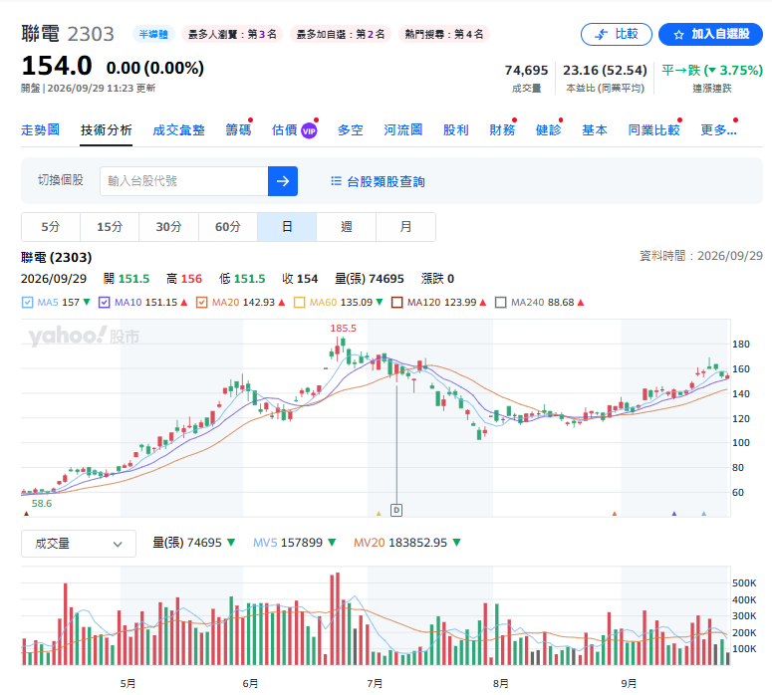Toggle MA5 moving average checkbox
This screenshot has height=695, width=772.
28,303
